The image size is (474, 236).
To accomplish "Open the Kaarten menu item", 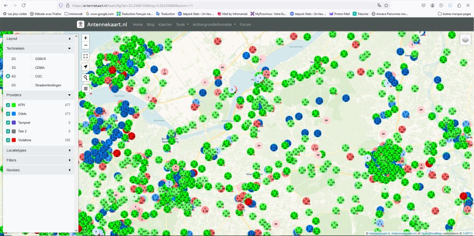I will pyautogui.click(x=165, y=24).
